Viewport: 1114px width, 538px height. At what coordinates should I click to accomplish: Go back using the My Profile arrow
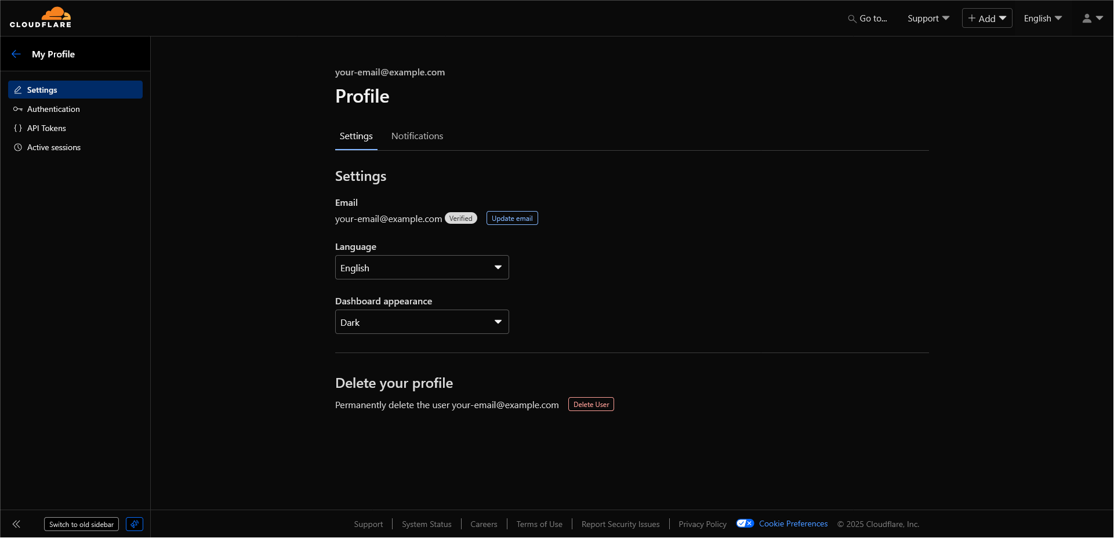pos(16,54)
